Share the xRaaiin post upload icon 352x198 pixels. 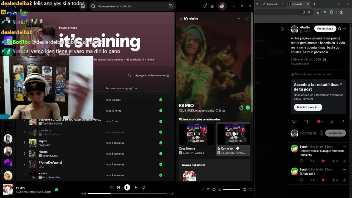click(343, 122)
